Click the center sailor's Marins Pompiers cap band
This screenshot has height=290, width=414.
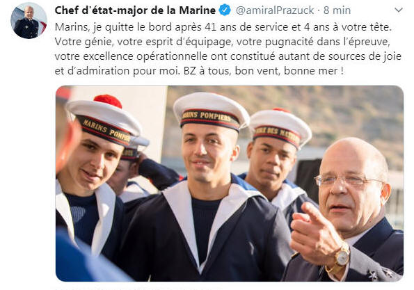point(210,119)
